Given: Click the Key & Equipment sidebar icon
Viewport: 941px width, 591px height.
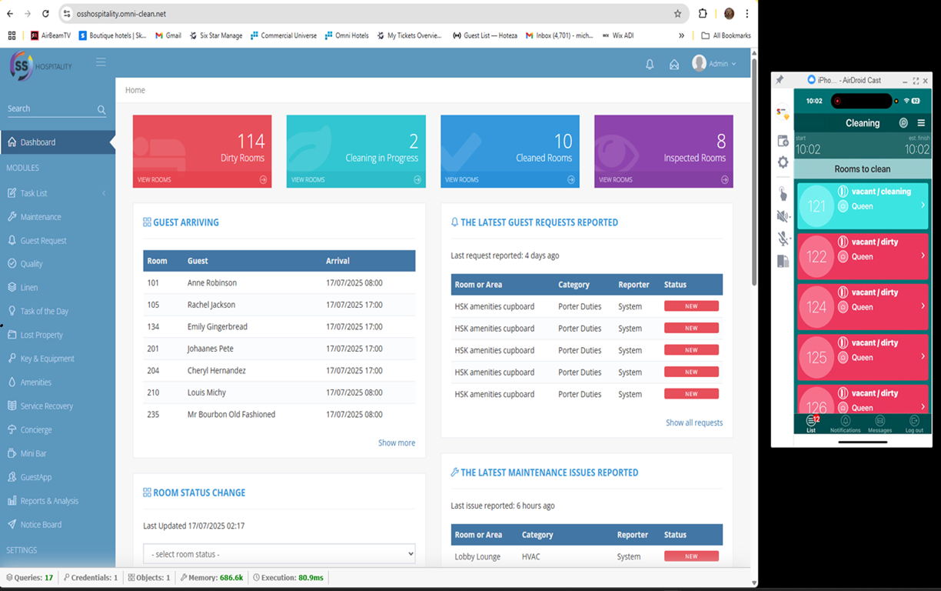Looking at the screenshot, I should pos(14,358).
